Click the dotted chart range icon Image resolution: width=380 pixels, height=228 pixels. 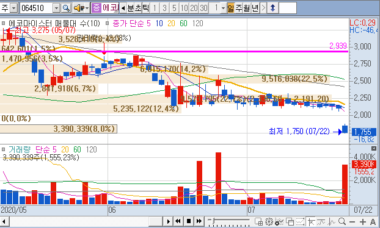coord(300,221)
